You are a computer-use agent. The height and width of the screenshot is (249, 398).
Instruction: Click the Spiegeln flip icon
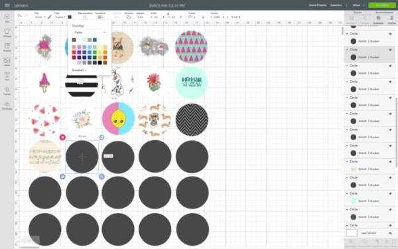click(x=140, y=17)
